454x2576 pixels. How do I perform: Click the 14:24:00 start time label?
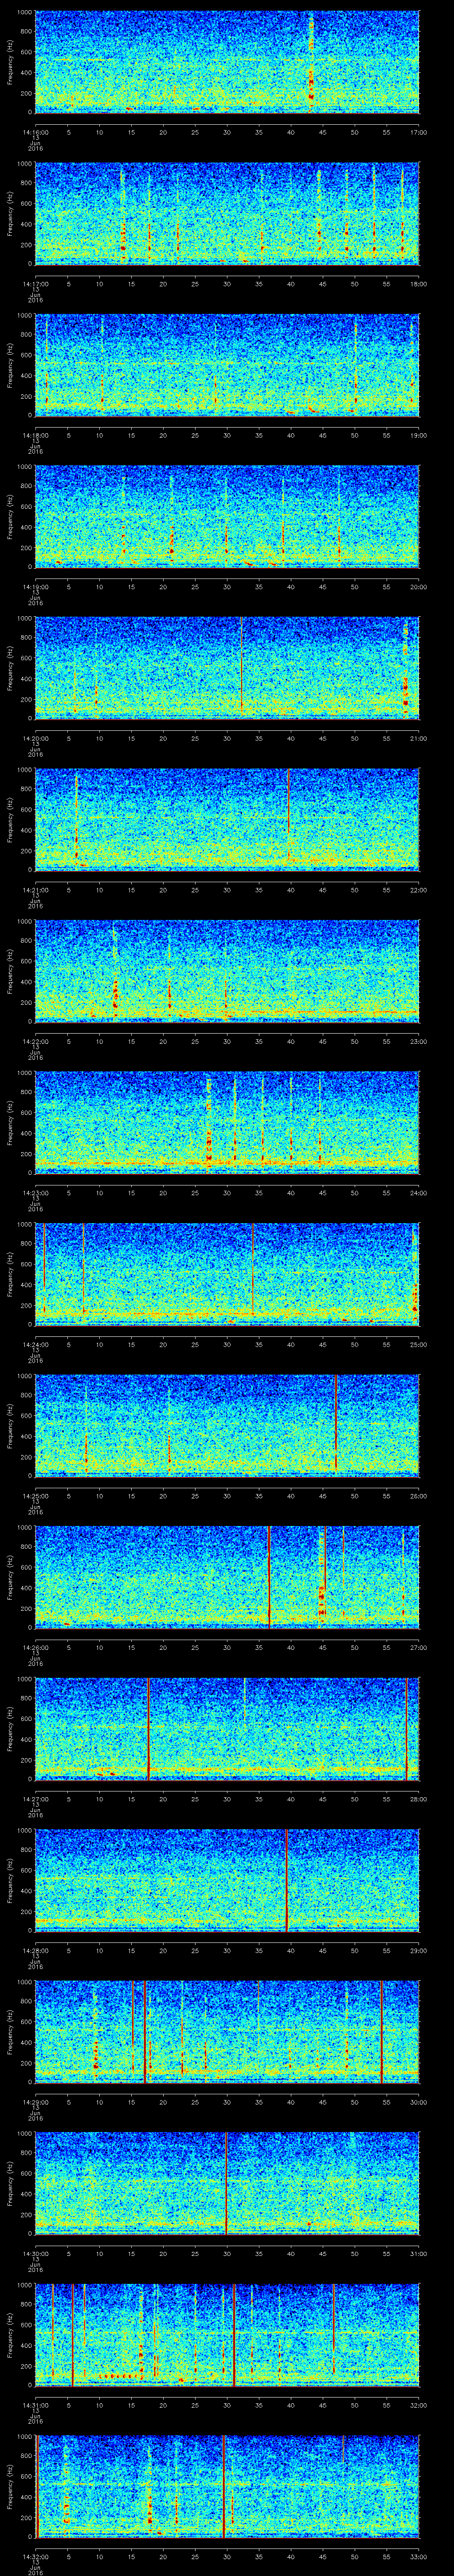[35, 1344]
